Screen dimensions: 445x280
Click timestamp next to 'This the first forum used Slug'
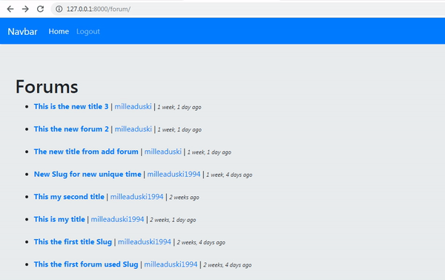[228, 265]
